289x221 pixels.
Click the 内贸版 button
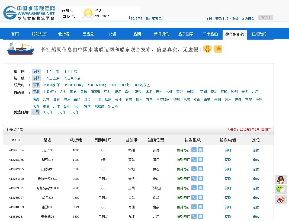click(x=266, y=18)
